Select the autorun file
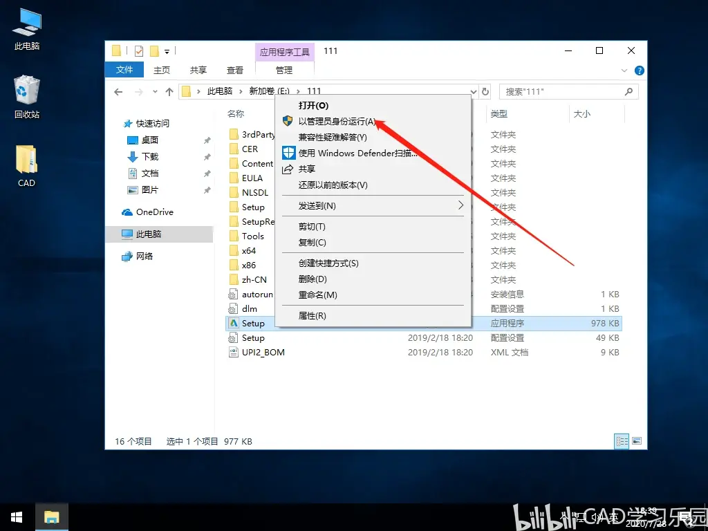The image size is (708, 531). [x=251, y=295]
